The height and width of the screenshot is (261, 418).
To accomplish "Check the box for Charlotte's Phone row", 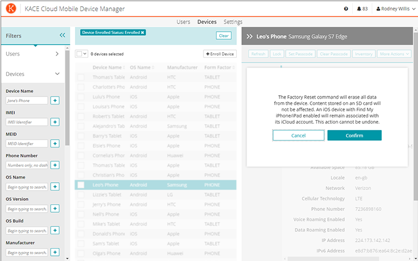I will pos(81,87).
